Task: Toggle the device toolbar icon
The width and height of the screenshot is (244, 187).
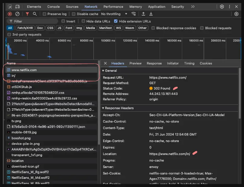Action: coord(17,7)
